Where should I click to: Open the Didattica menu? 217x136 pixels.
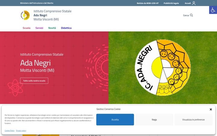click(x=66, y=28)
